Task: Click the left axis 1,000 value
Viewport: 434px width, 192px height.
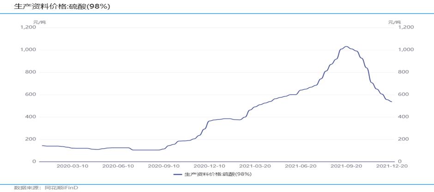Action: (x=29, y=50)
